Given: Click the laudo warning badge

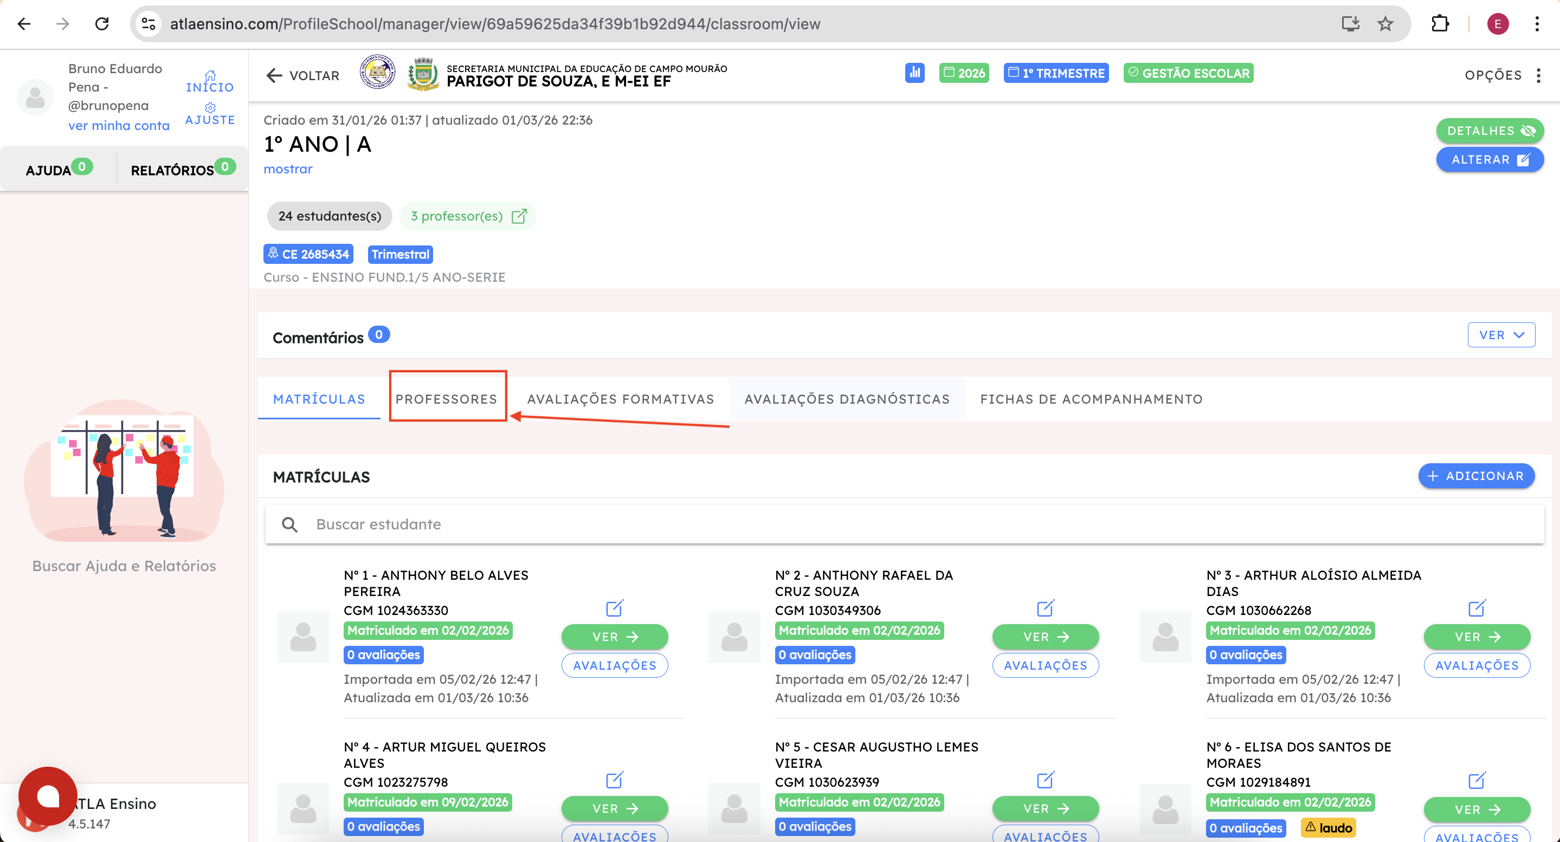Looking at the screenshot, I should pyautogui.click(x=1329, y=827).
